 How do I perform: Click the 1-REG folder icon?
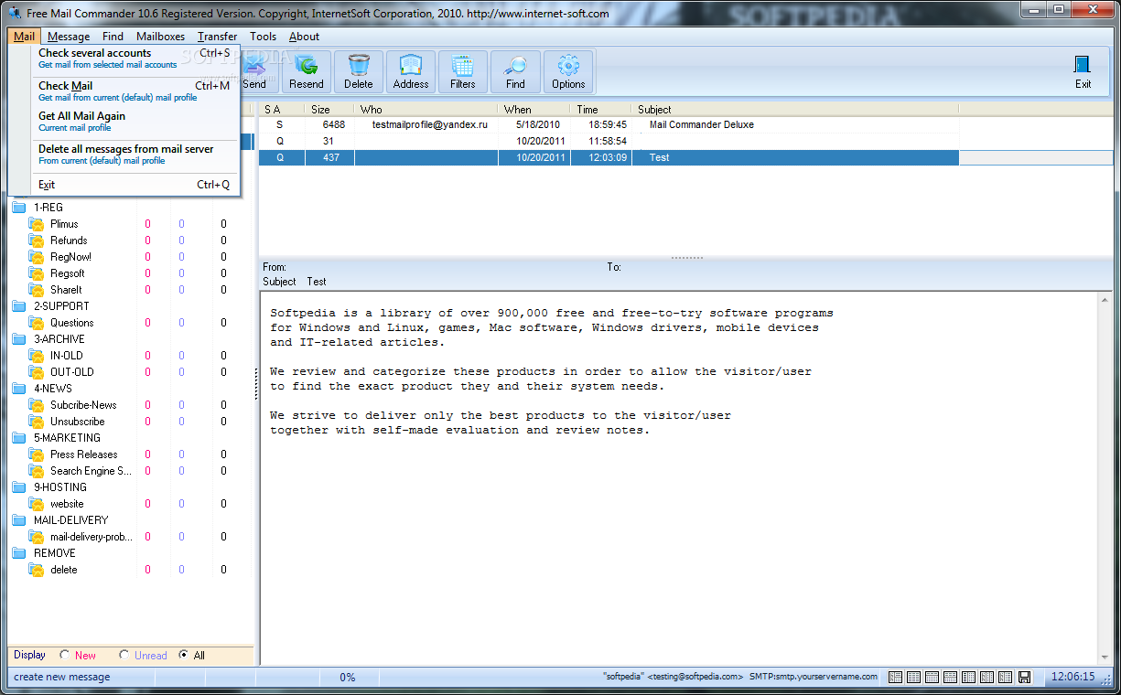[x=19, y=208]
